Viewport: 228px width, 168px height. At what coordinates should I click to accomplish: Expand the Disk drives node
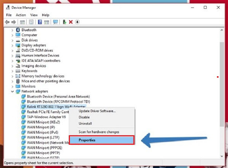(x=13, y=40)
